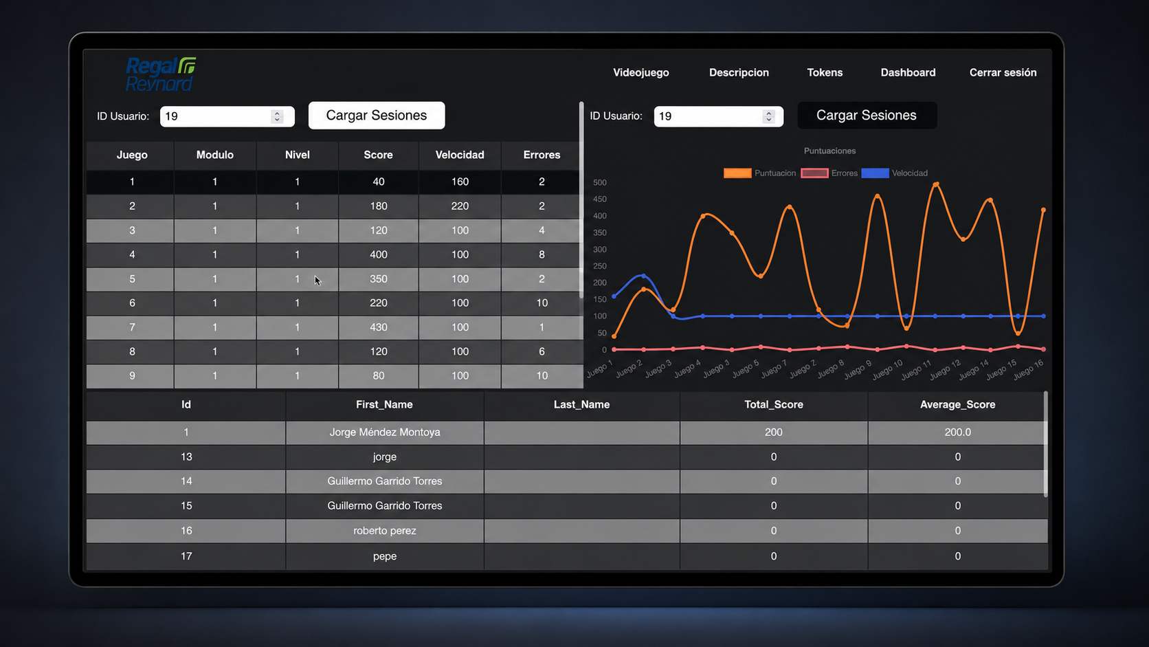The width and height of the screenshot is (1149, 647).
Task: Toggle the Puntuacion legend swatch
Action: click(737, 173)
